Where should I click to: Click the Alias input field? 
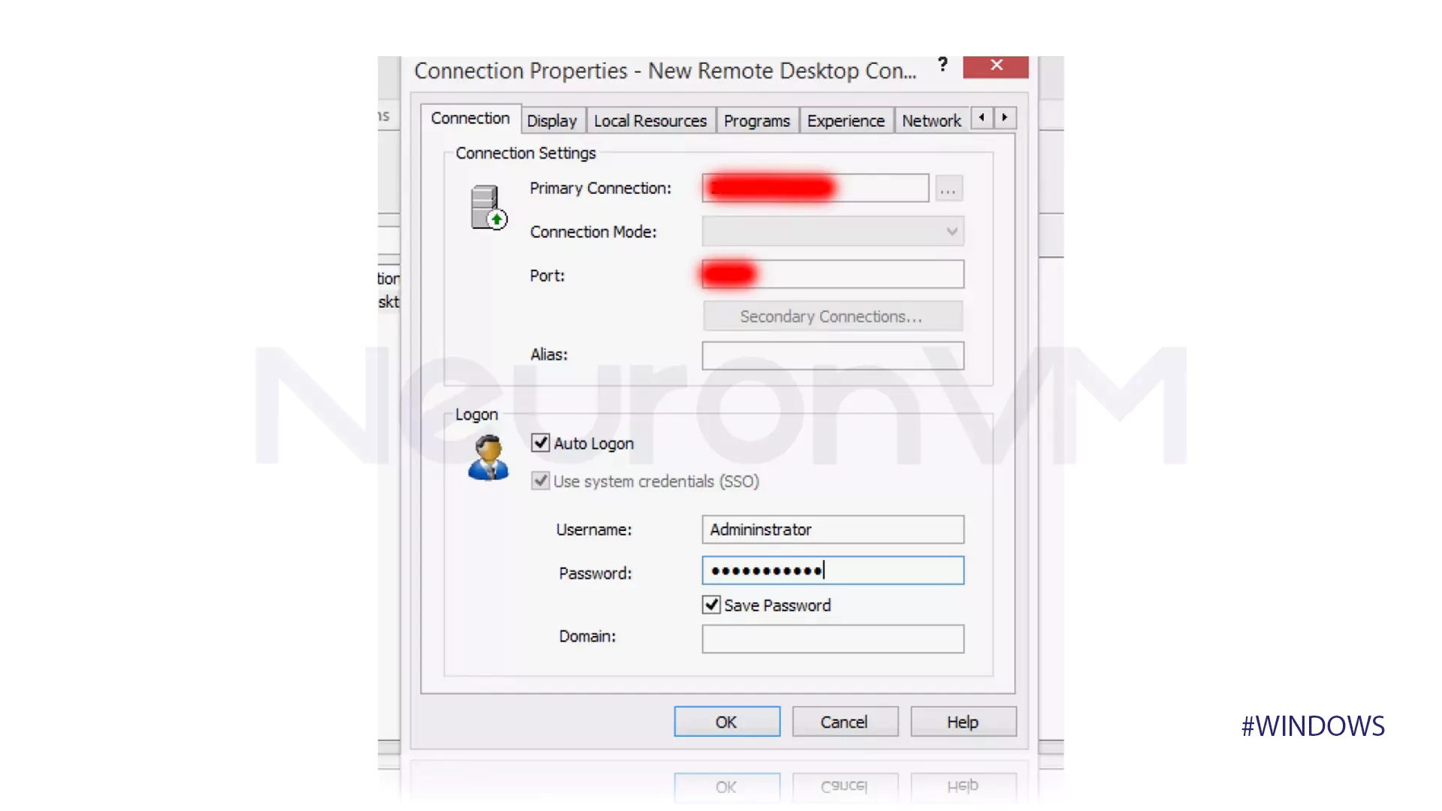832,354
